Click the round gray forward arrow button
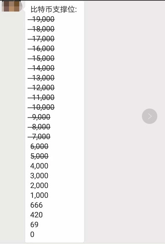 [x=150, y=116]
